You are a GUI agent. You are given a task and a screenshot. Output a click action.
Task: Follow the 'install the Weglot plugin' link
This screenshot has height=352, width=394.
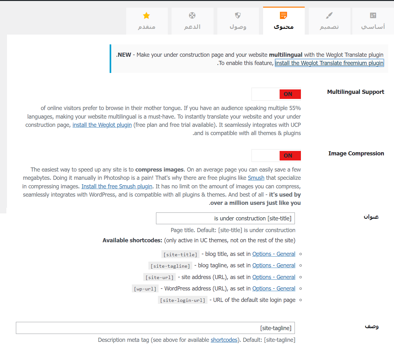click(x=102, y=125)
